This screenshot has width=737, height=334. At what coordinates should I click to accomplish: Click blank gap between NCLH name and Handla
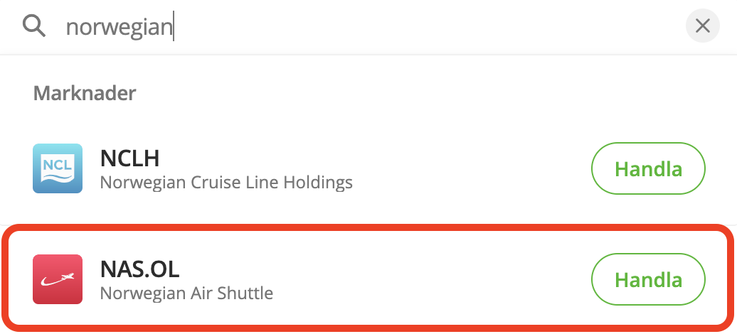470,169
